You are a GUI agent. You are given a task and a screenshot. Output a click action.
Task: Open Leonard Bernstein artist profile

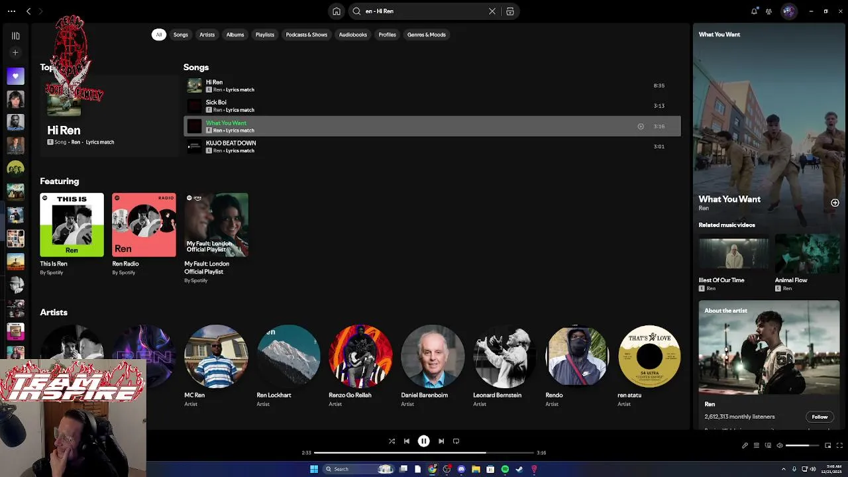point(505,356)
